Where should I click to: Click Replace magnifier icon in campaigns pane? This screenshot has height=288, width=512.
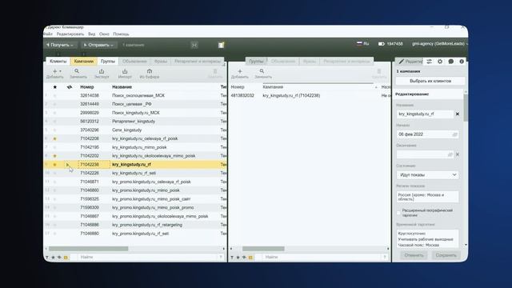click(77, 71)
